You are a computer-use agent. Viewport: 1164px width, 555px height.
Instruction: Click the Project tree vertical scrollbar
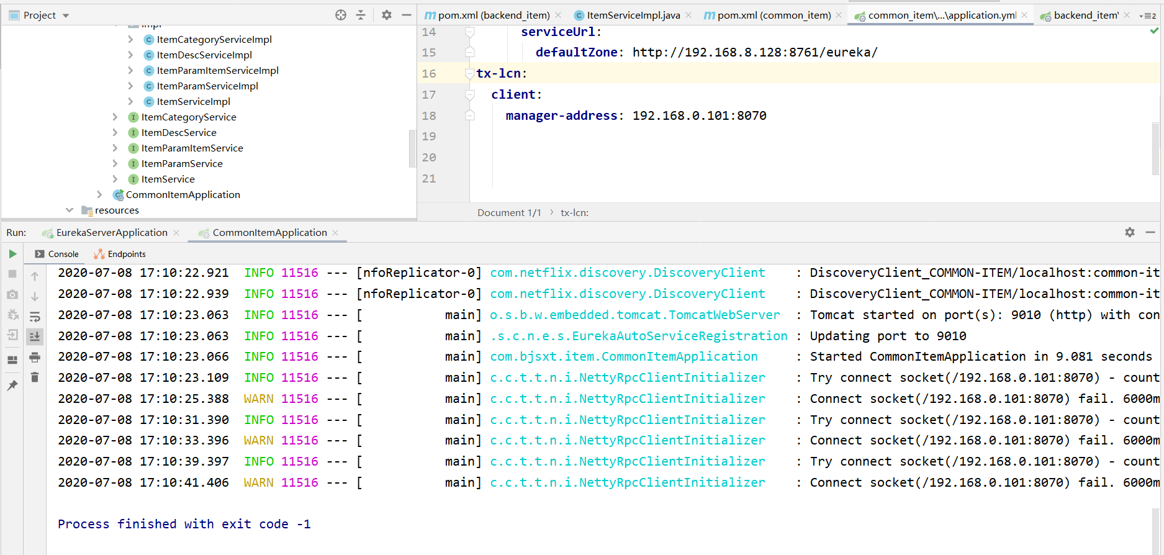pyautogui.click(x=412, y=148)
